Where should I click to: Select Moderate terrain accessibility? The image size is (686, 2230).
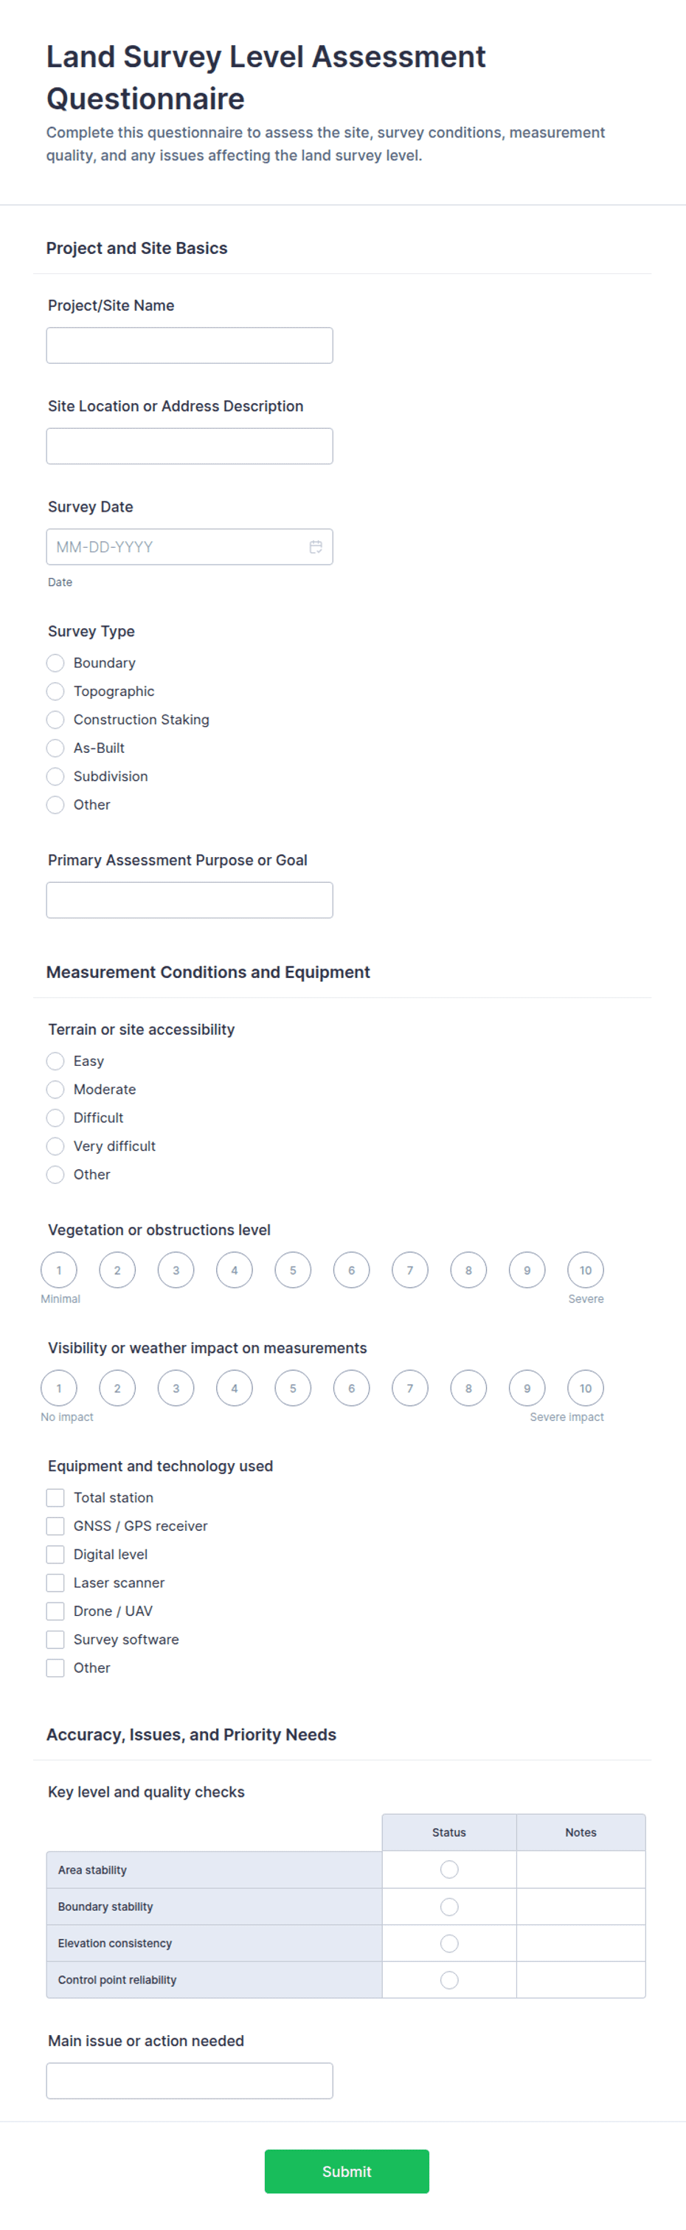[x=55, y=1089]
